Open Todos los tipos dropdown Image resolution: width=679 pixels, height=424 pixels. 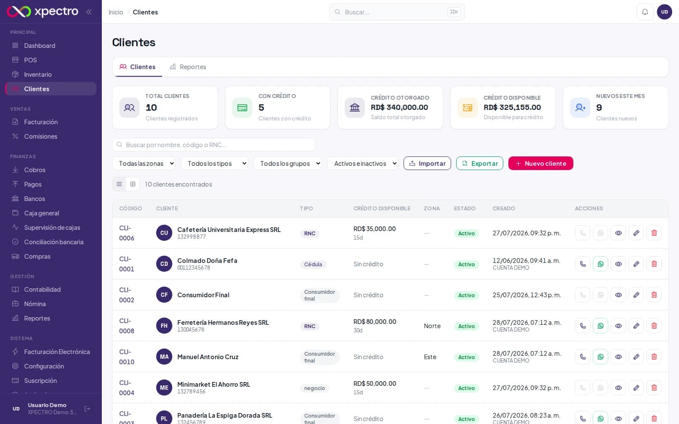tap(214, 163)
